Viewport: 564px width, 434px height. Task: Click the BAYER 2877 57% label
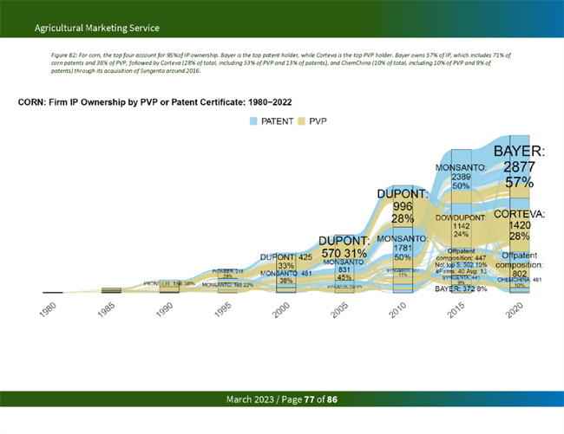pyautogui.click(x=520, y=167)
